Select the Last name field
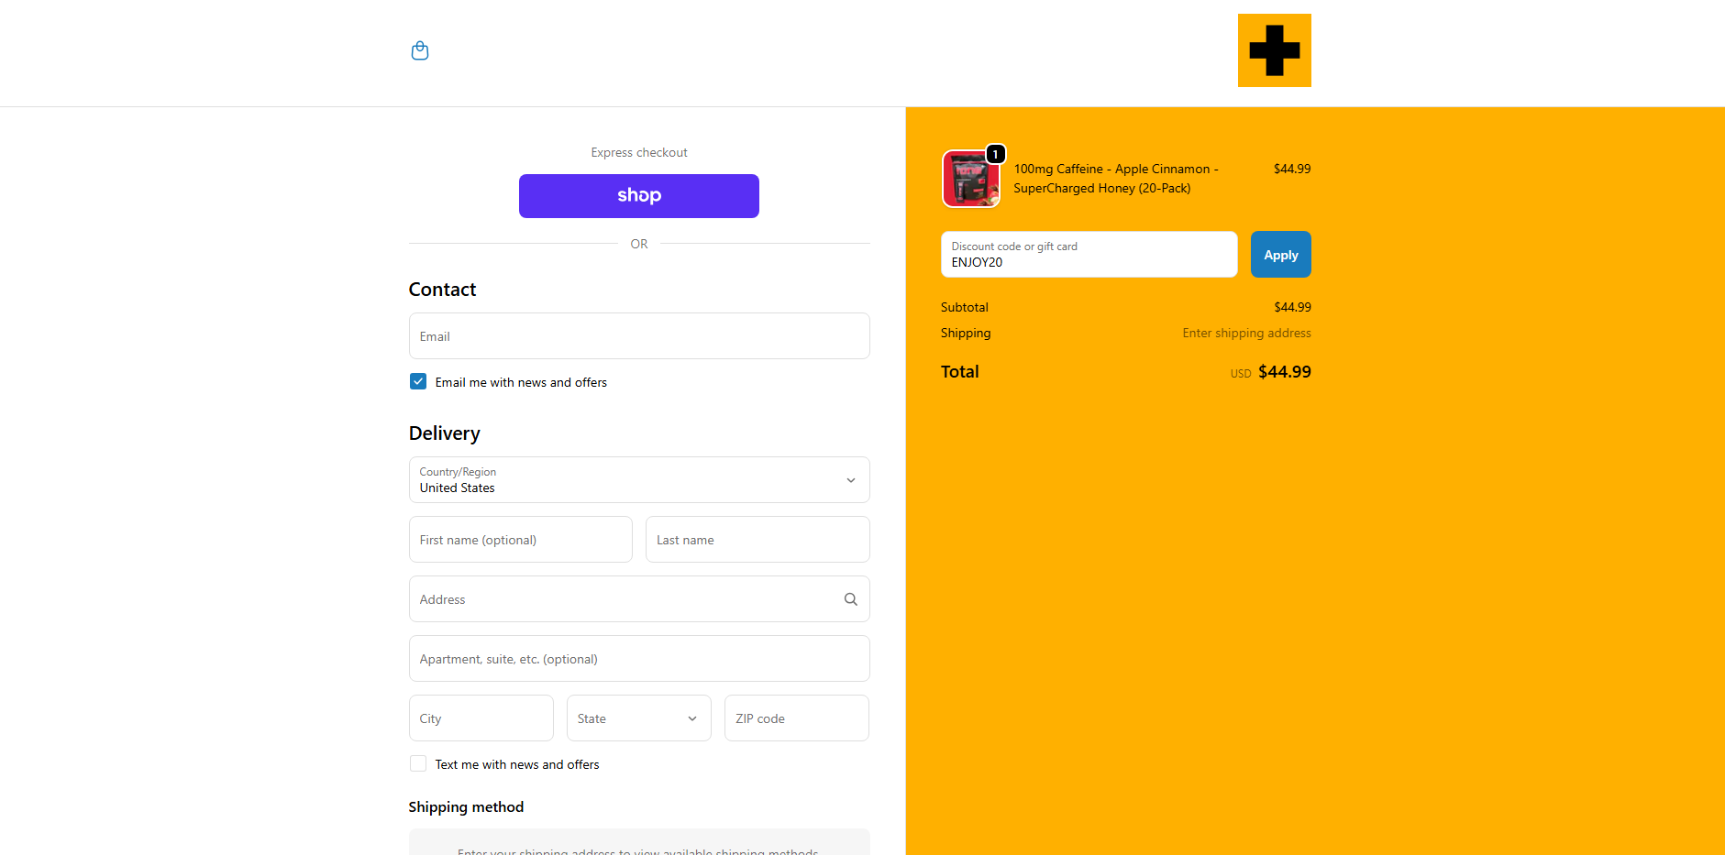 (757, 540)
